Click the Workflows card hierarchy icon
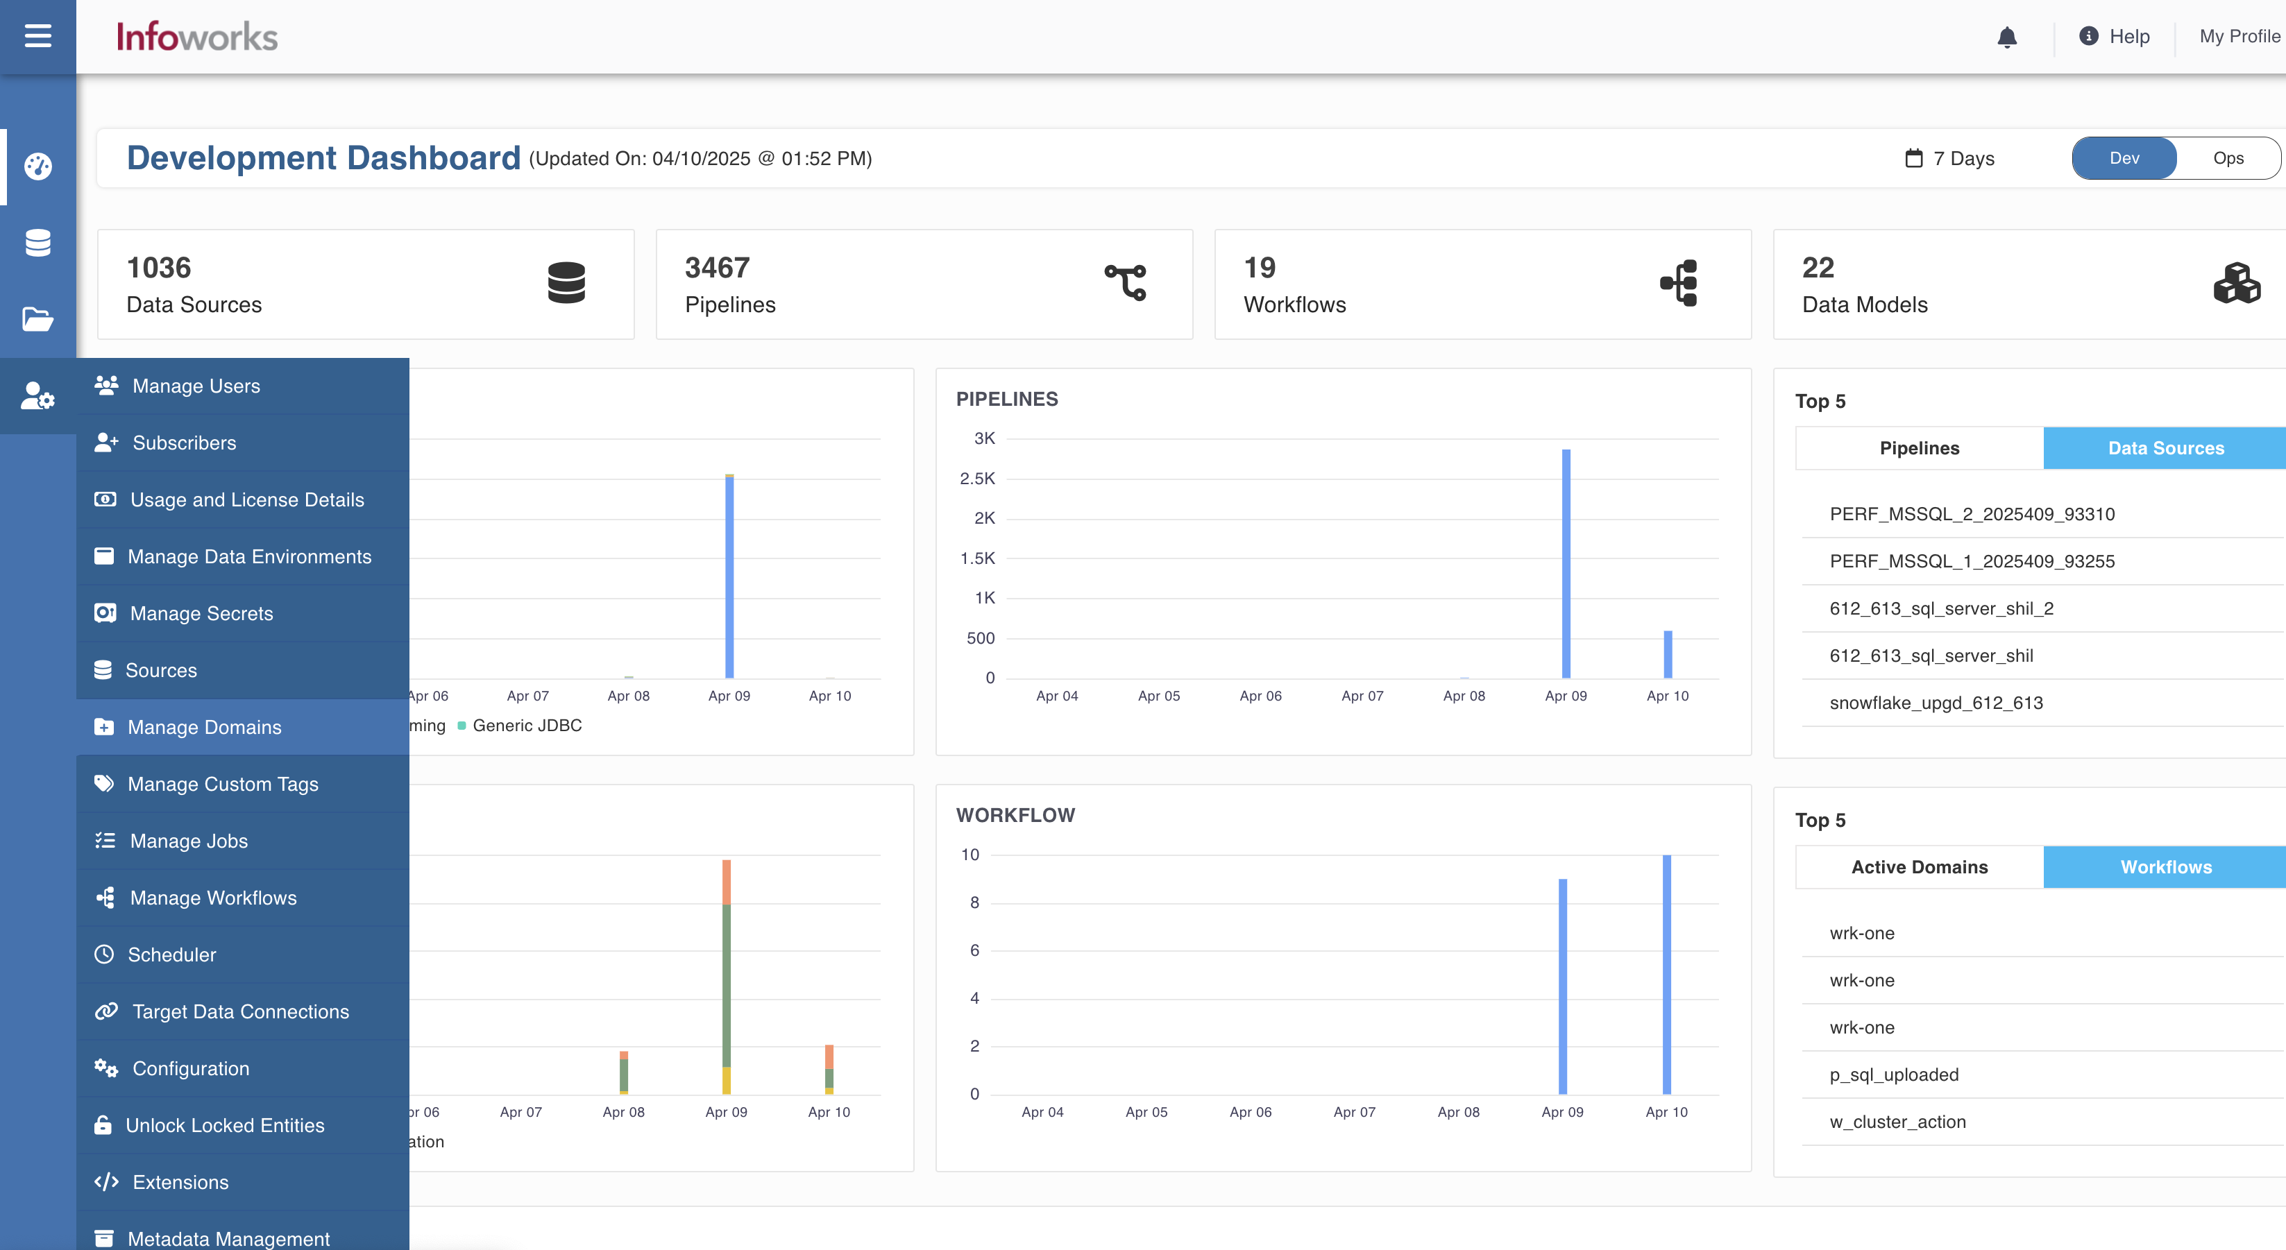Image resolution: width=2286 pixels, height=1250 pixels. (x=1679, y=283)
